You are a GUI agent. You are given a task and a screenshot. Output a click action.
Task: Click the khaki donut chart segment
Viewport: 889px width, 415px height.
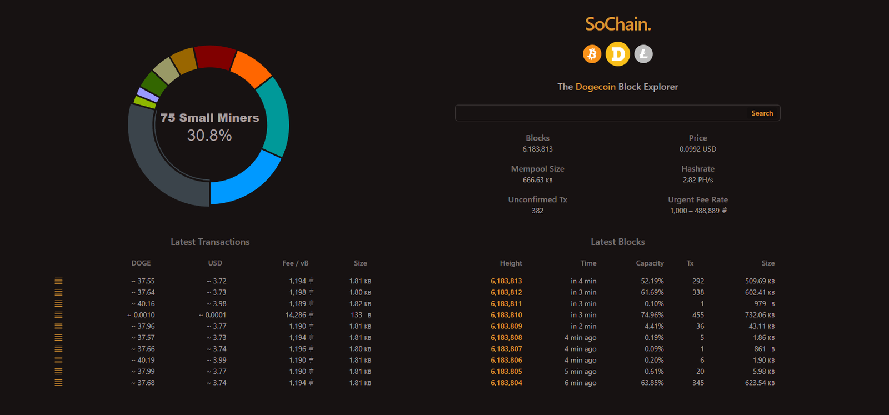click(x=166, y=71)
